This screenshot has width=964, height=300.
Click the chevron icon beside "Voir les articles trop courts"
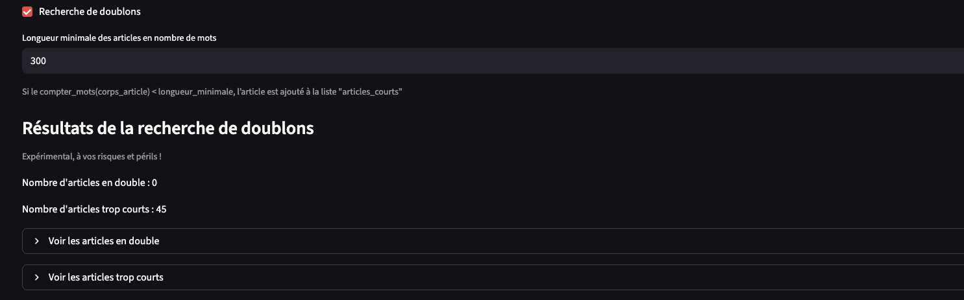click(x=37, y=277)
